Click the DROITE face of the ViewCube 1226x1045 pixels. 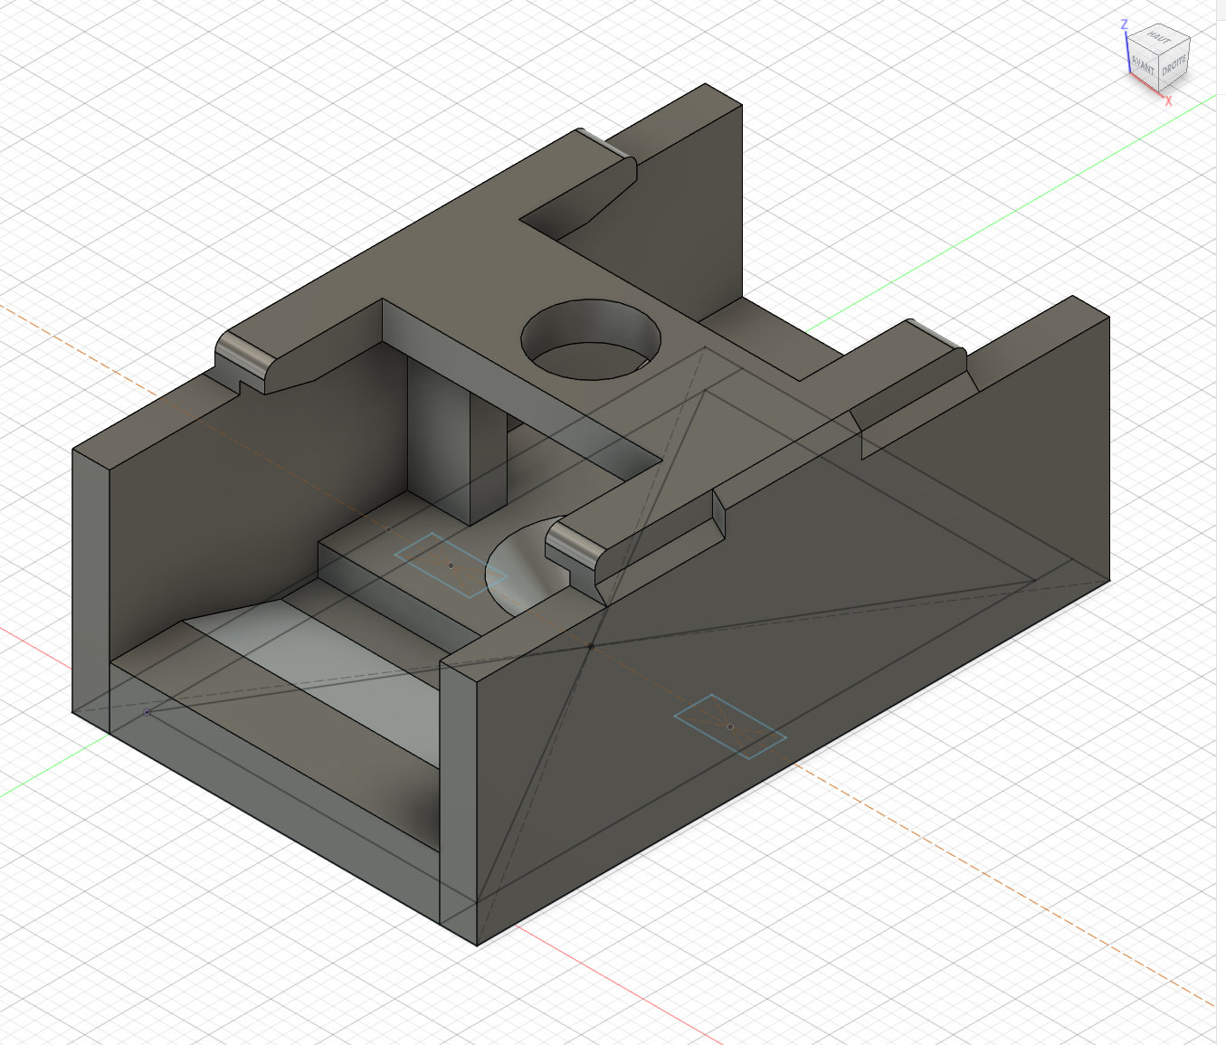click(1174, 66)
